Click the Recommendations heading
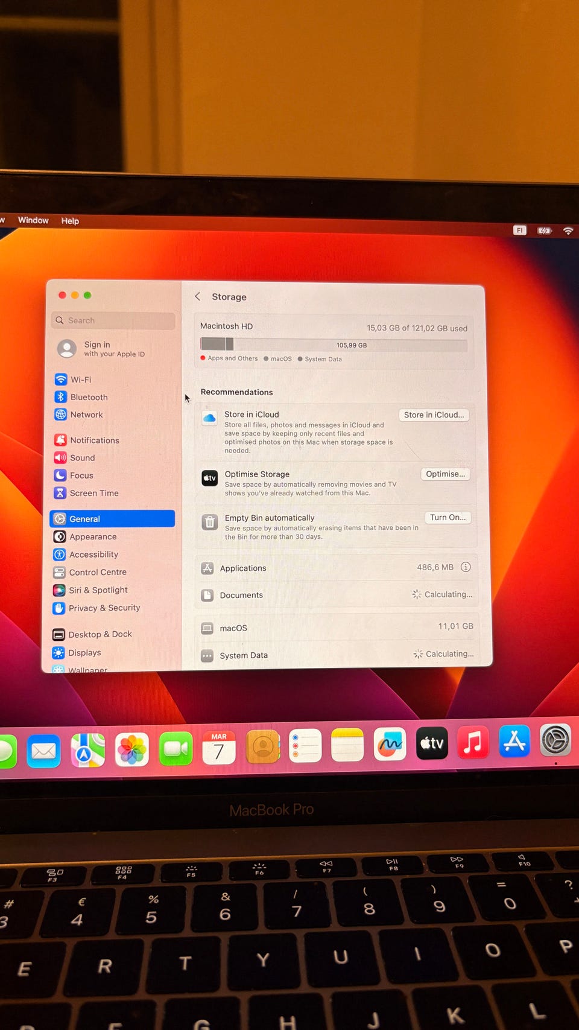This screenshot has height=1030, width=579. coord(236,392)
